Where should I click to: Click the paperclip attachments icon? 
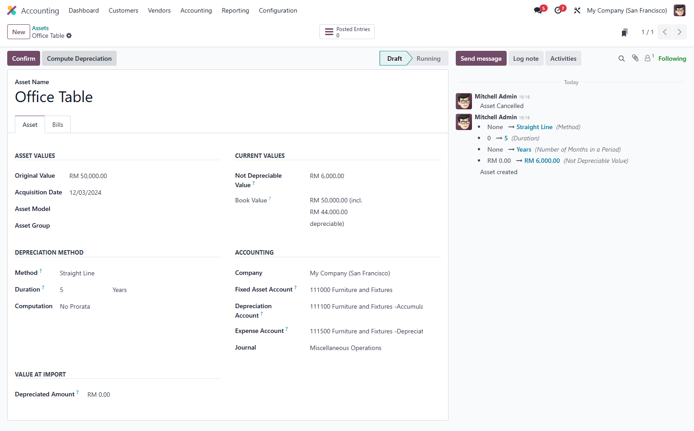click(635, 58)
